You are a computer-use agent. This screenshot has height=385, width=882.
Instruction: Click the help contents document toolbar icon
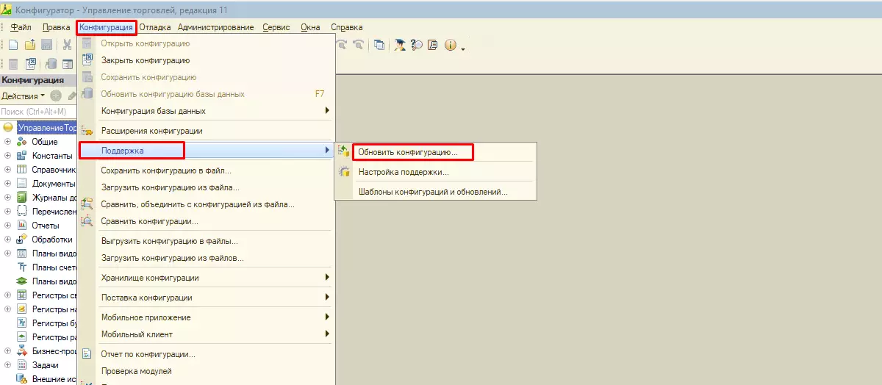(432, 46)
